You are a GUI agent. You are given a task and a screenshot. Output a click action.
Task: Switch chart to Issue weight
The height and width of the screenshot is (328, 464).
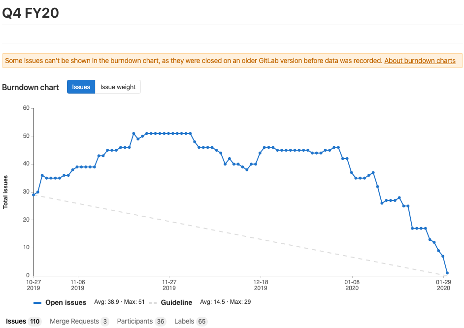(x=118, y=87)
